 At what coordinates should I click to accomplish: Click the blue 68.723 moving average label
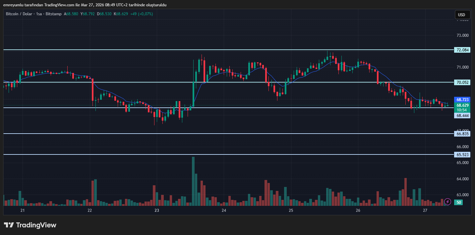point(462,99)
